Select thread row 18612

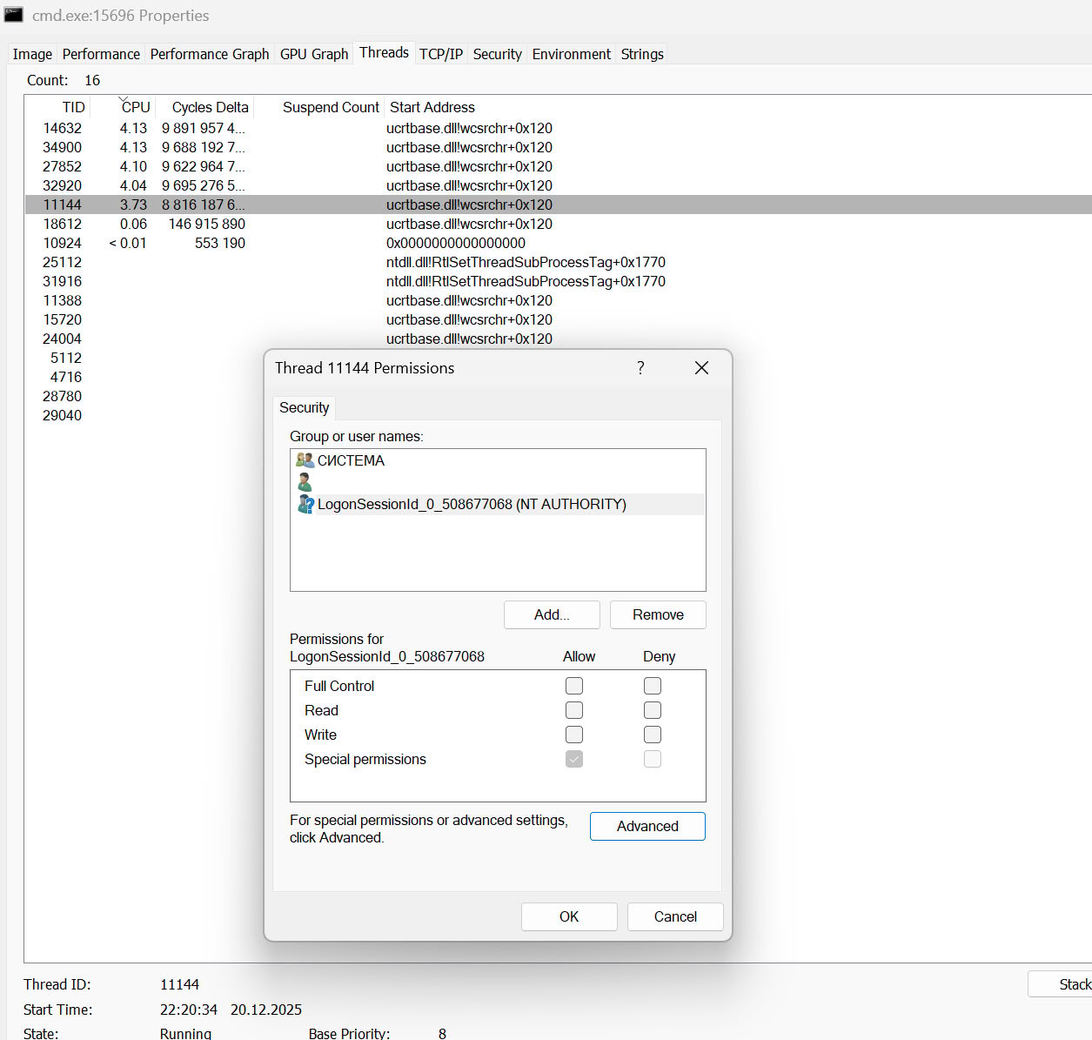(558, 224)
